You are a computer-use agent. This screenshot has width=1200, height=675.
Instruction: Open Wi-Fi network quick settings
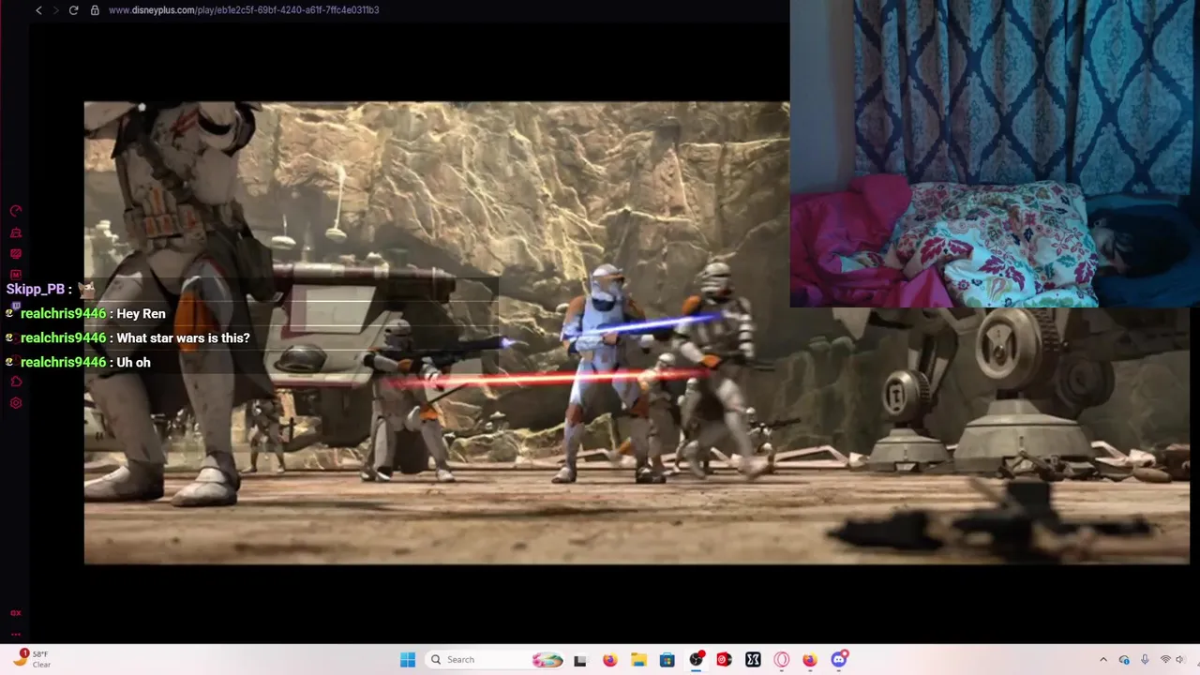[1165, 660]
